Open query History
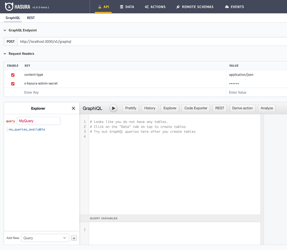Screen dimensions: 287x250 [150, 108]
